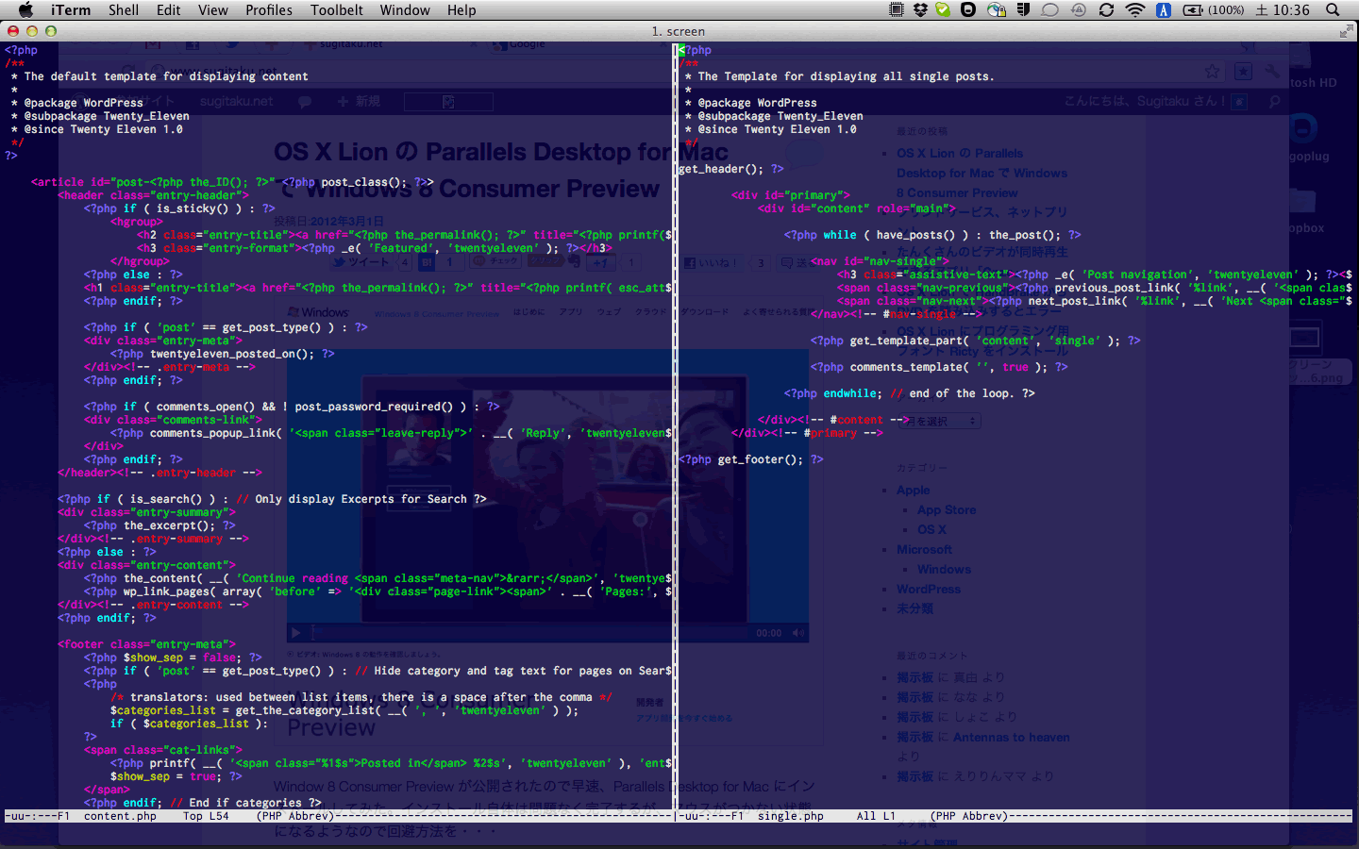The image size is (1359, 849).
Task: Click the speech bubble menu bar icon
Action: 1049,10
